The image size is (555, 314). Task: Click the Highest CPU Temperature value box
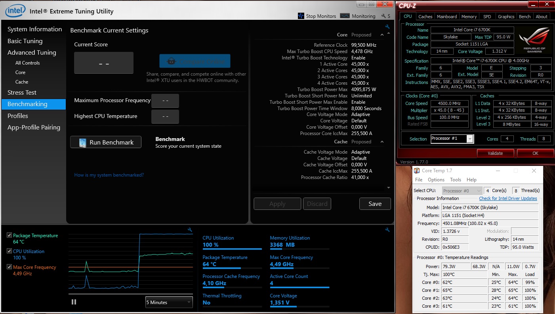tap(165, 117)
